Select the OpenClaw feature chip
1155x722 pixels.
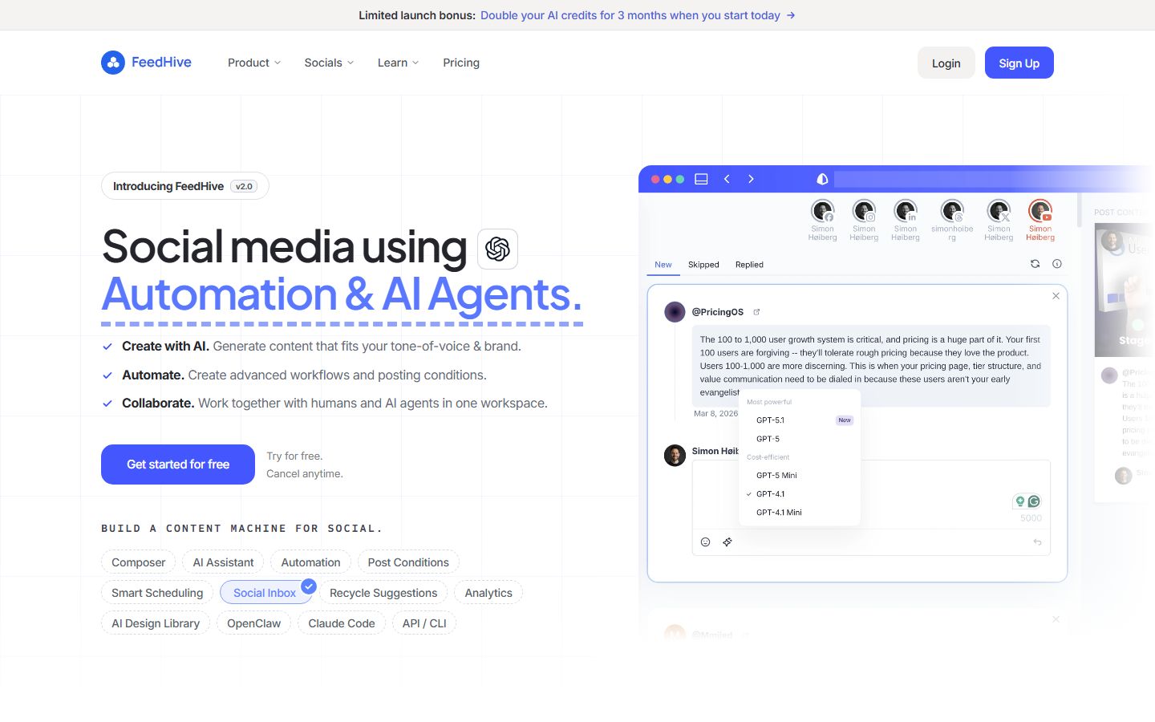254,623
